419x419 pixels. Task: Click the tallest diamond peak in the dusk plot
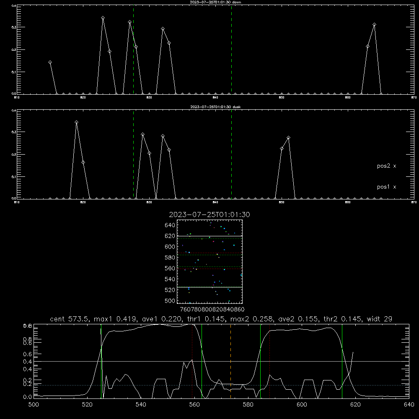tap(76, 122)
